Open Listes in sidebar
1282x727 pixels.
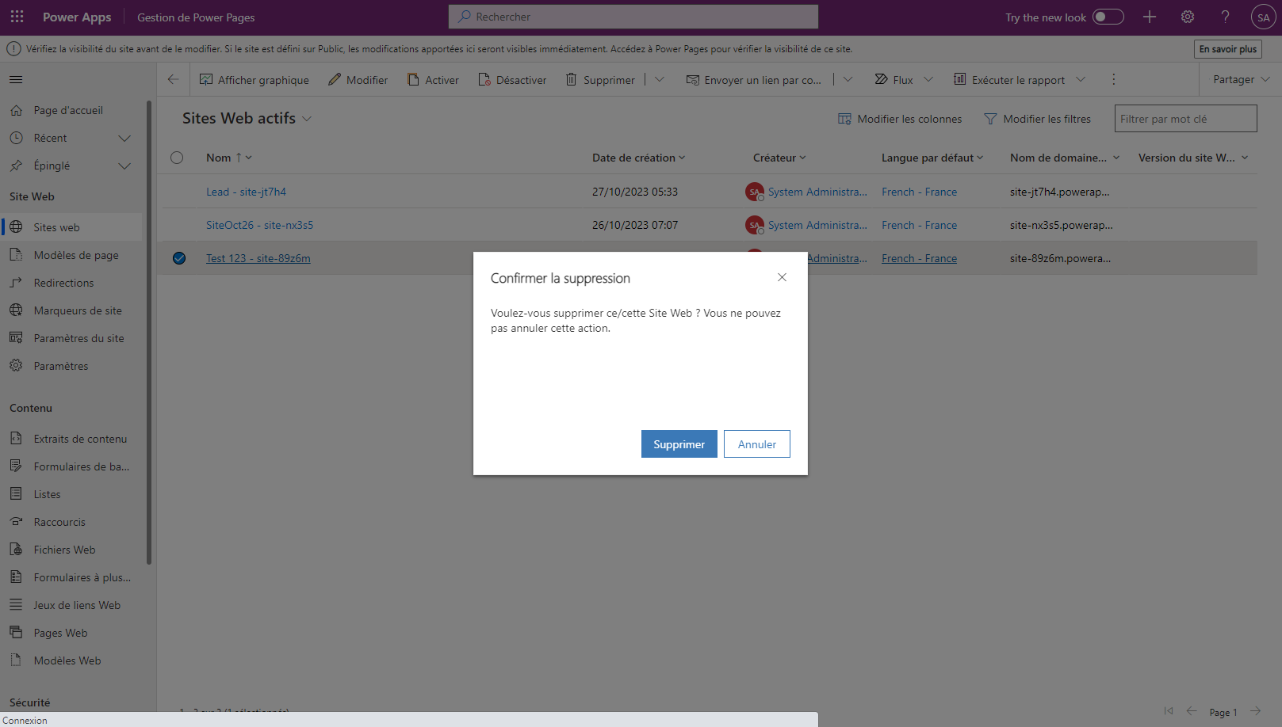[x=47, y=494]
